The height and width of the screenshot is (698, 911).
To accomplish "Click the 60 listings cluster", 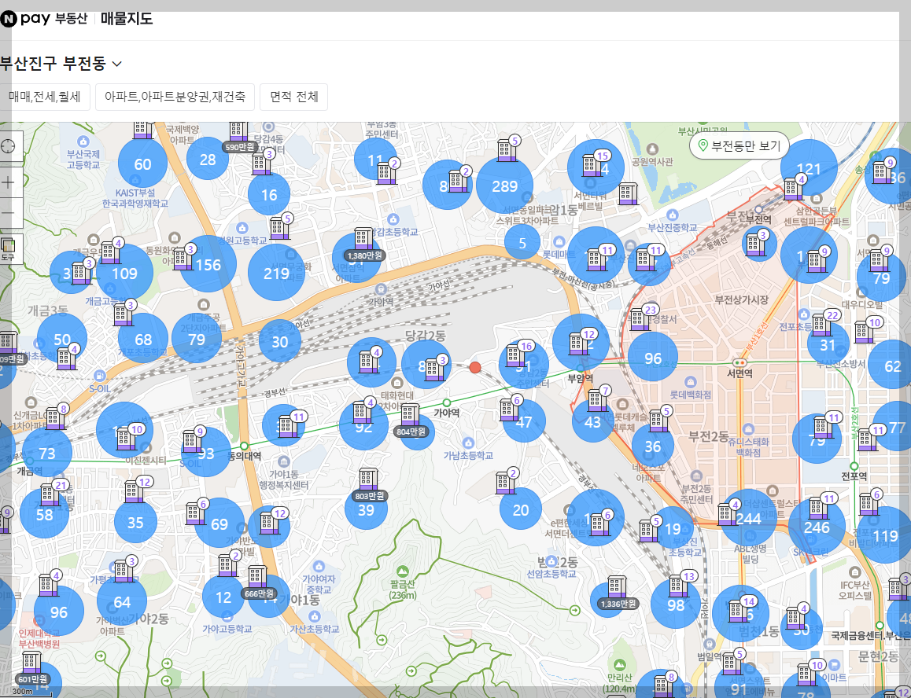I will click(x=143, y=164).
